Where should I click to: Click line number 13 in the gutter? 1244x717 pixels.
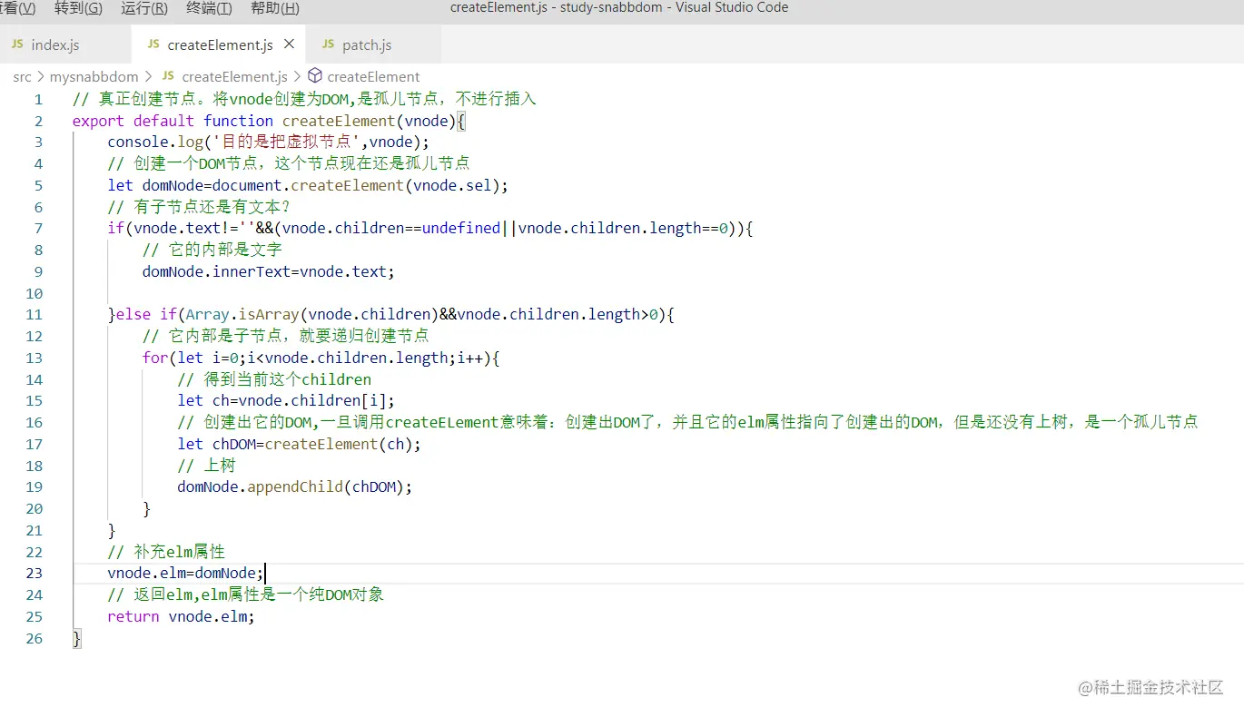(x=34, y=358)
